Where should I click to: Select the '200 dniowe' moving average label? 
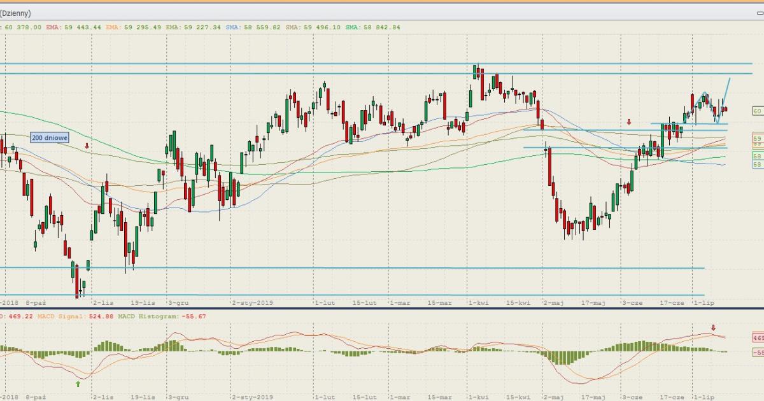click(50, 137)
